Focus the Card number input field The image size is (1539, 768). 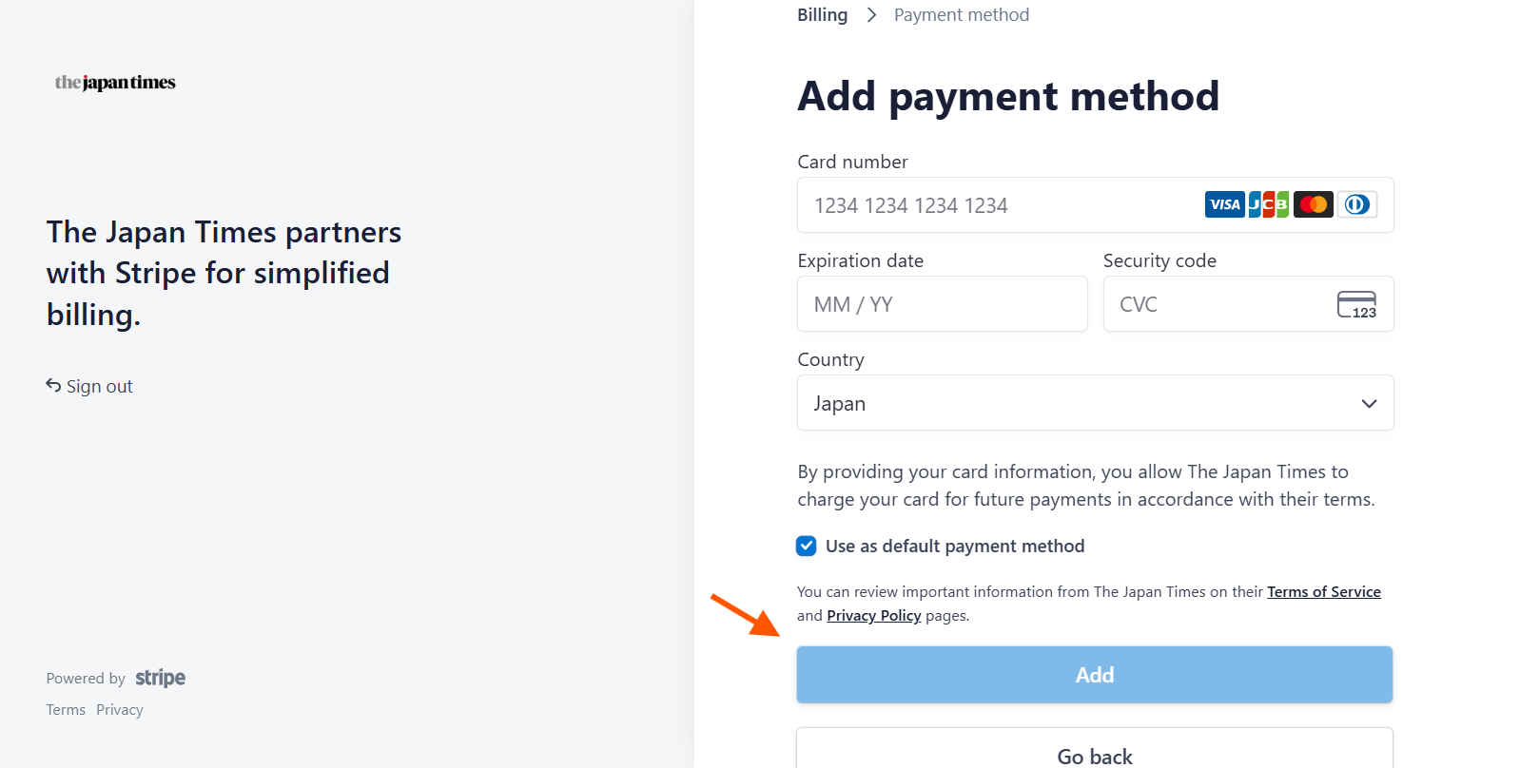[x=1095, y=205]
